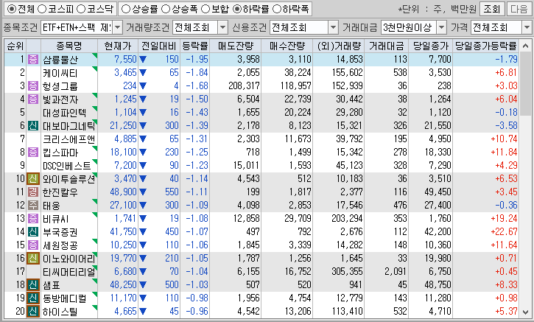The image size is (534, 322).
Task: Click the down arrow in 티씨머티리얼 row
Action: [143, 272]
